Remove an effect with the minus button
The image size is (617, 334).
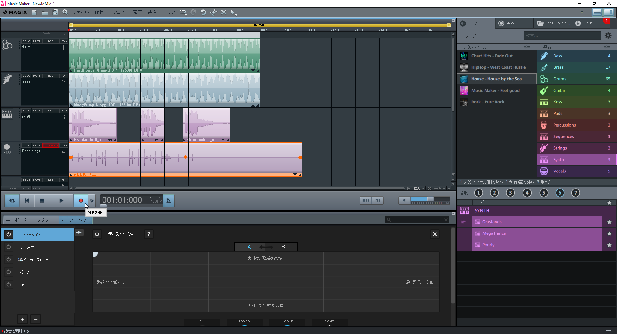tap(36, 319)
